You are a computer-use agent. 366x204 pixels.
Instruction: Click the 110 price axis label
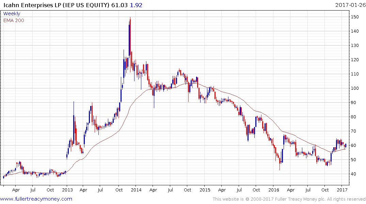point(355,74)
